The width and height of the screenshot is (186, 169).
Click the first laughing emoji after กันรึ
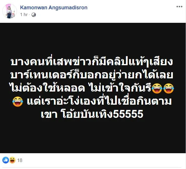click(157, 88)
